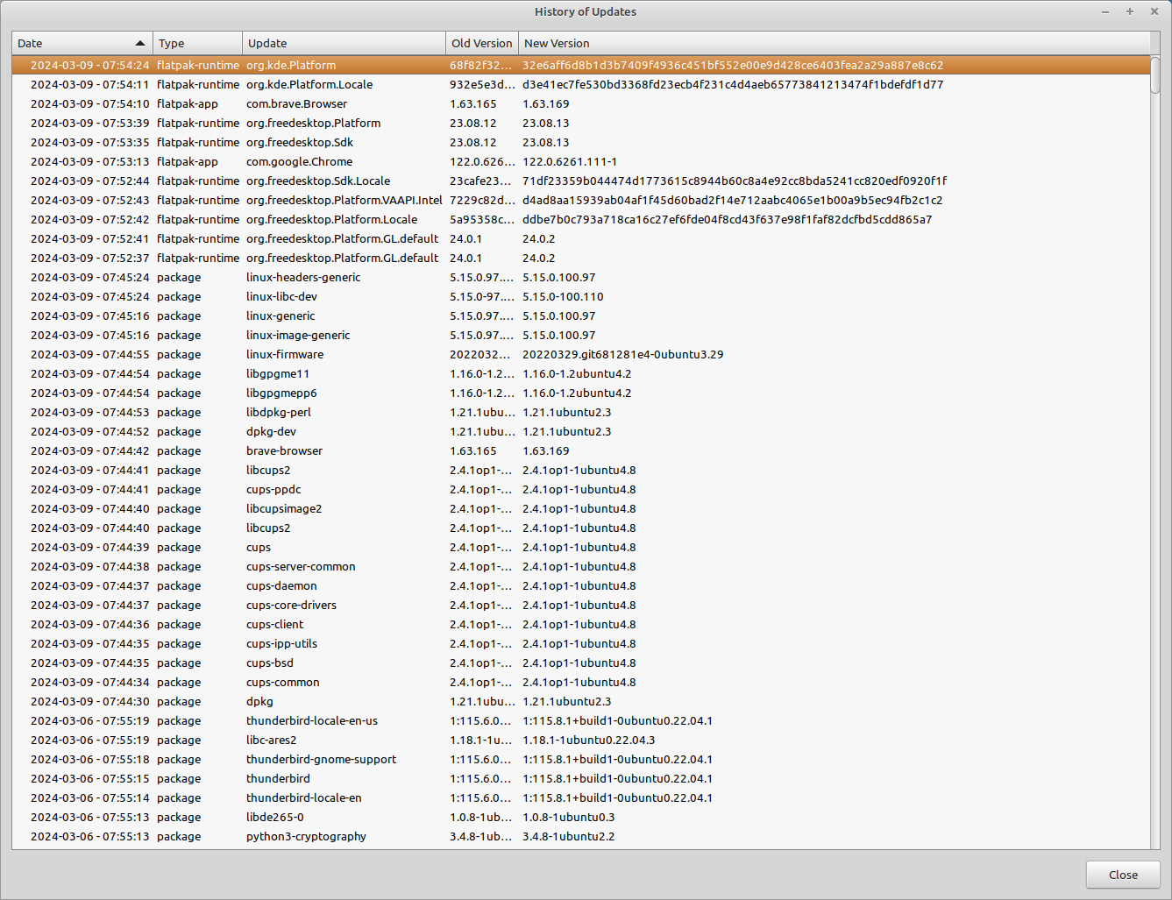Image resolution: width=1172 pixels, height=900 pixels.
Task: Select the plain "cups" package dated 07:44:39
Action: point(580,547)
